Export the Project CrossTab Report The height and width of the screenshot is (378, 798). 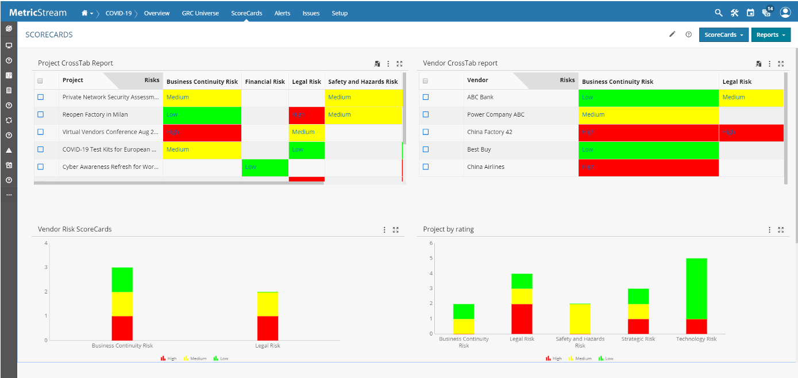tap(377, 64)
